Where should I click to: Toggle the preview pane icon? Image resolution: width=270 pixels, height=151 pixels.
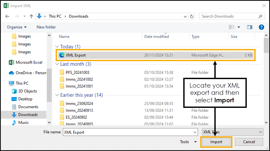[x=250, y=27]
